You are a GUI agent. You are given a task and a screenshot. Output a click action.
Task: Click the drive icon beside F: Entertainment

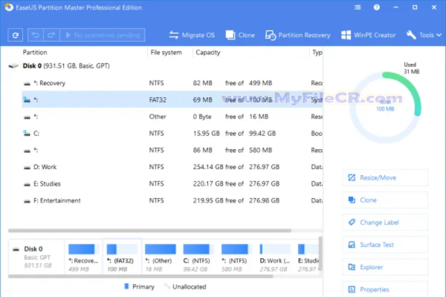[x=27, y=201]
